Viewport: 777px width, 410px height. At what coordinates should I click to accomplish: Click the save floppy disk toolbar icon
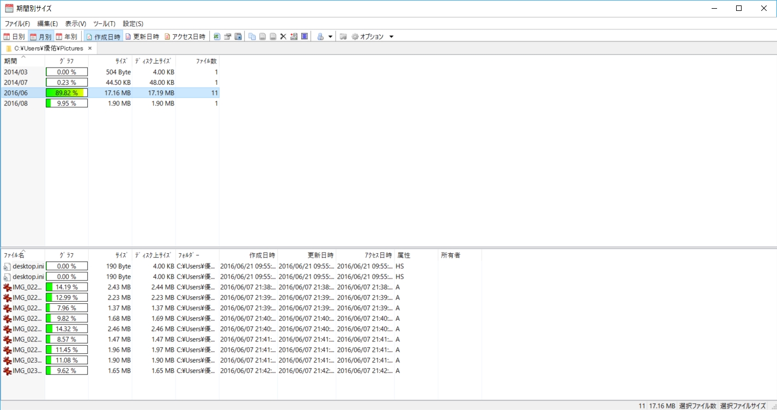pyautogui.click(x=238, y=36)
